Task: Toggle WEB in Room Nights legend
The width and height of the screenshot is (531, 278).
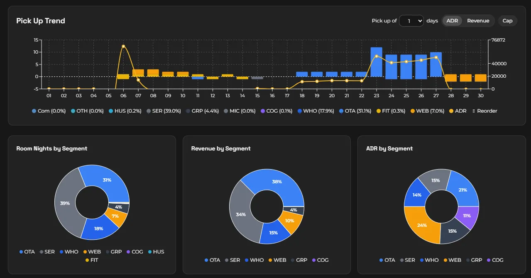Action: coord(92,252)
